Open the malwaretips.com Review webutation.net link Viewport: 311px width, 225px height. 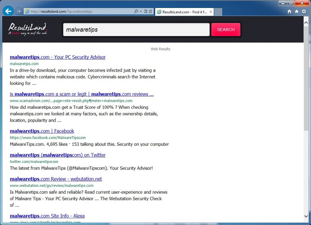pos(56,179)
